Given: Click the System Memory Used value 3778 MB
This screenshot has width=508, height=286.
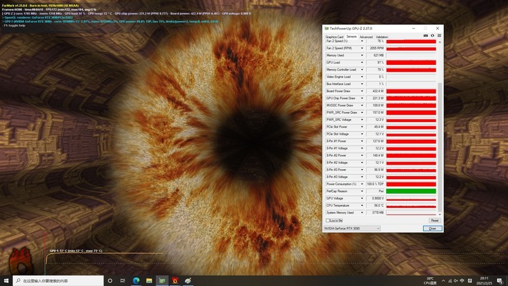Looking at the screenshot, I should pyautogui.click(x=378, y=213).
